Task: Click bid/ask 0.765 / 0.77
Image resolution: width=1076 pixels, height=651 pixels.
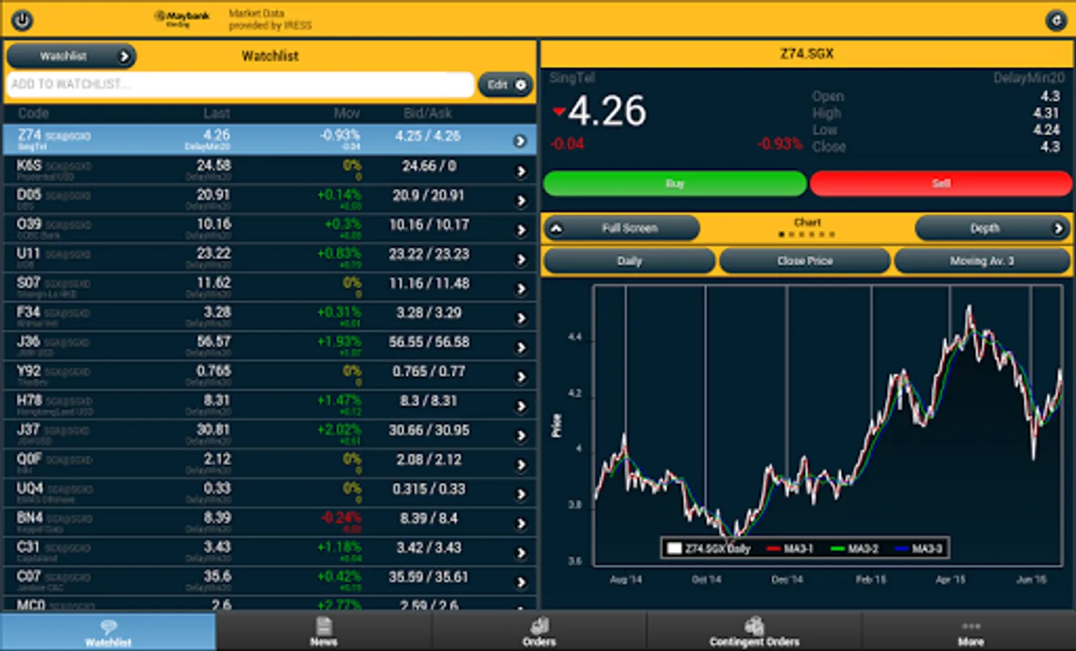Action: click(429, 371)
